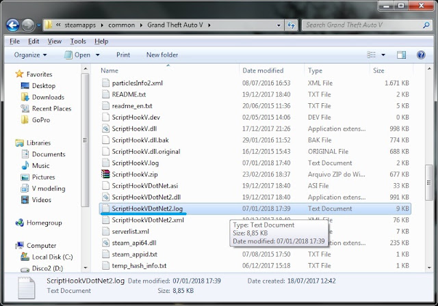The height and width of the screenshot is (306, 438).
Task: Select the steam_api64.dll file icon
Action: pos(105,242)
